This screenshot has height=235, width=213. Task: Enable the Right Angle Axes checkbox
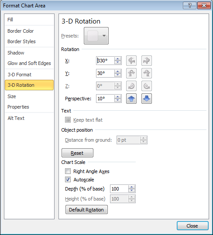click(68, 171)
